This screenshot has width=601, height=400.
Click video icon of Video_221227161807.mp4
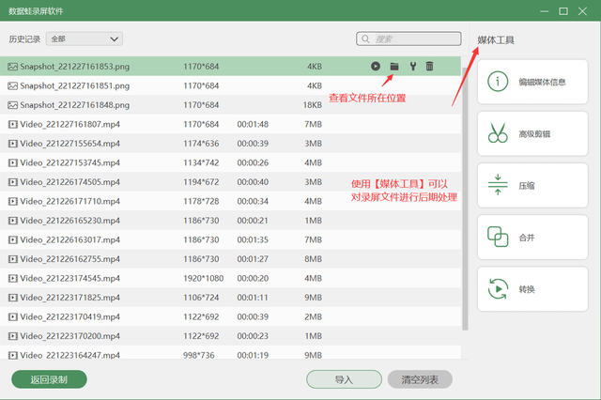click(12, 124)
